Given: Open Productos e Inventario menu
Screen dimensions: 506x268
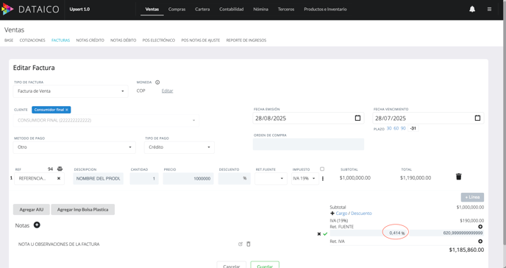Looking at the screenshot, I should [325, 10].
